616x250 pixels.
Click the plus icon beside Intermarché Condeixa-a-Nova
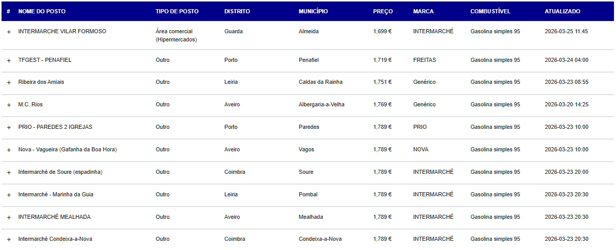9,239
